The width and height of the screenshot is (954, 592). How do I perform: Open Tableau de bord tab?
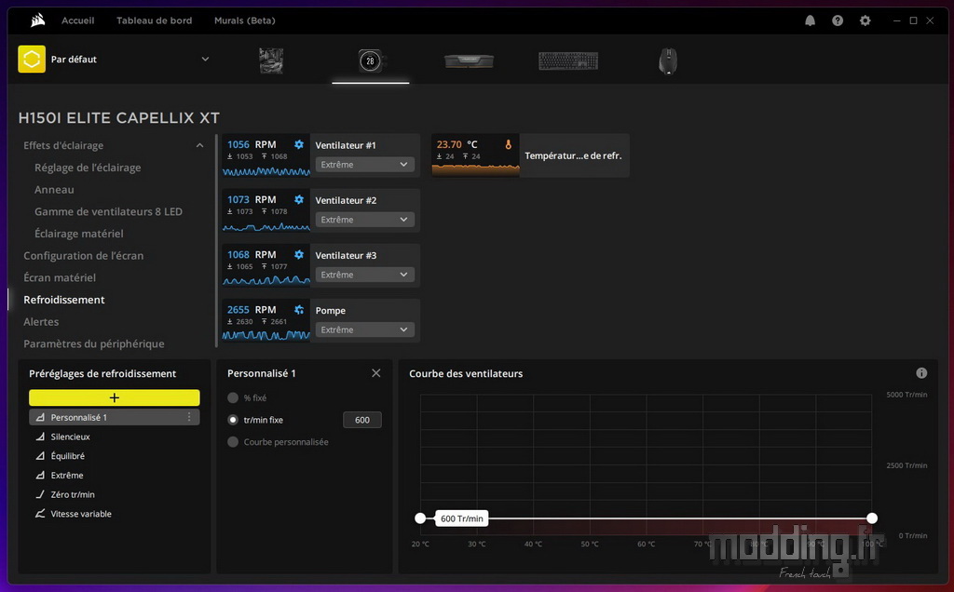pyautogui.click(x=154, y=20)
